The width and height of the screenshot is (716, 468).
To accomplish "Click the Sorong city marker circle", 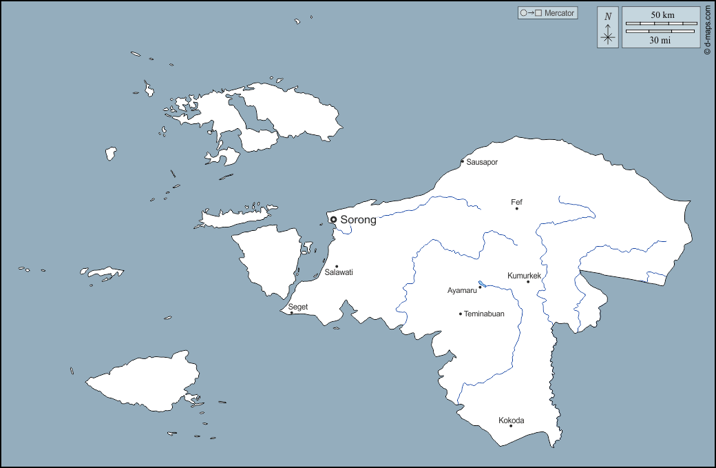I will pos(333,219).
